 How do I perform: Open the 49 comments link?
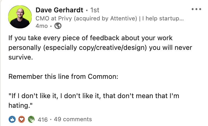(73, 119)
